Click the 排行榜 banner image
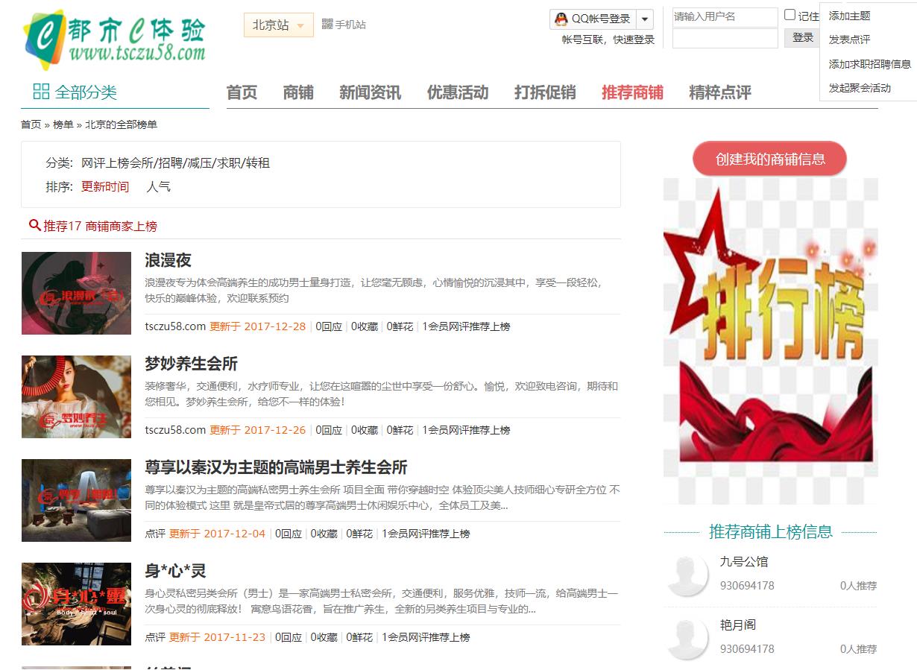Screen dimensions: 917x670 coord(769,335)
